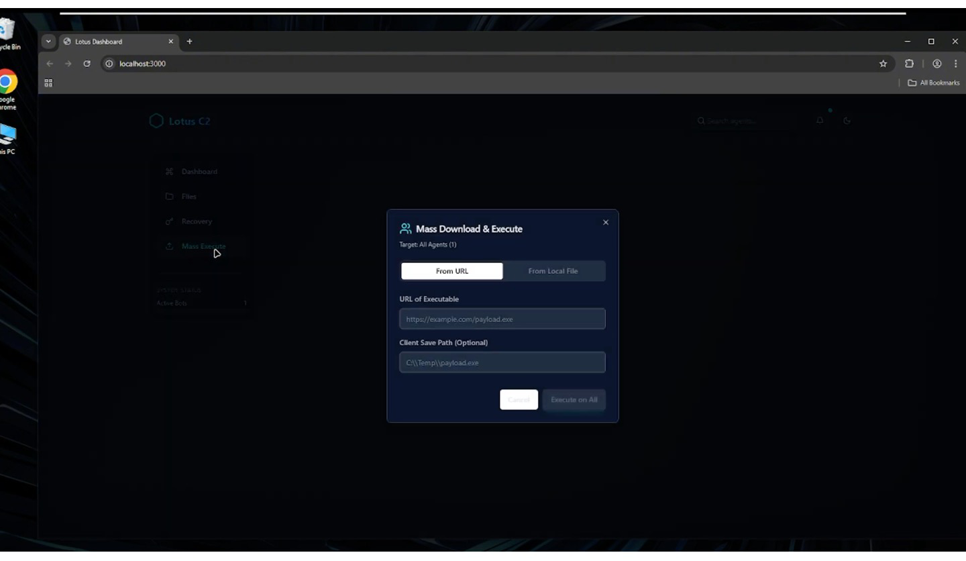
Task: Open the Chrome apps grid shortcut
Action: (48, 83)
